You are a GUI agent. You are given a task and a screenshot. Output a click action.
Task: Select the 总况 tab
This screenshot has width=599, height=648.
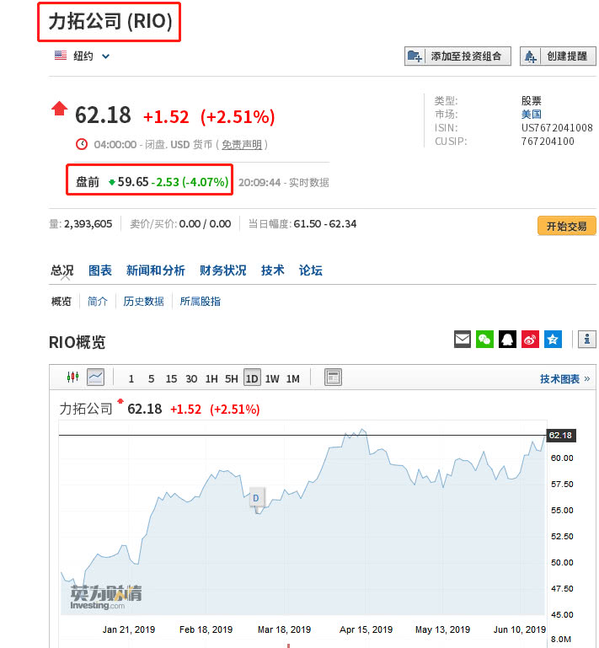tap(62, 270)
